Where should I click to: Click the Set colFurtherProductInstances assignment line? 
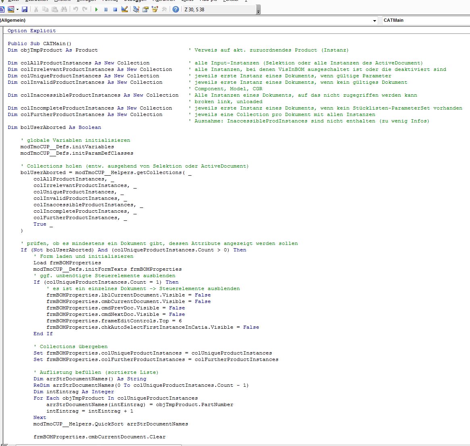[x=156, y=359]
